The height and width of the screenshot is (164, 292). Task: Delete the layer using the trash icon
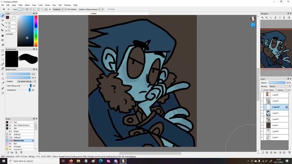tap(289, 152)
